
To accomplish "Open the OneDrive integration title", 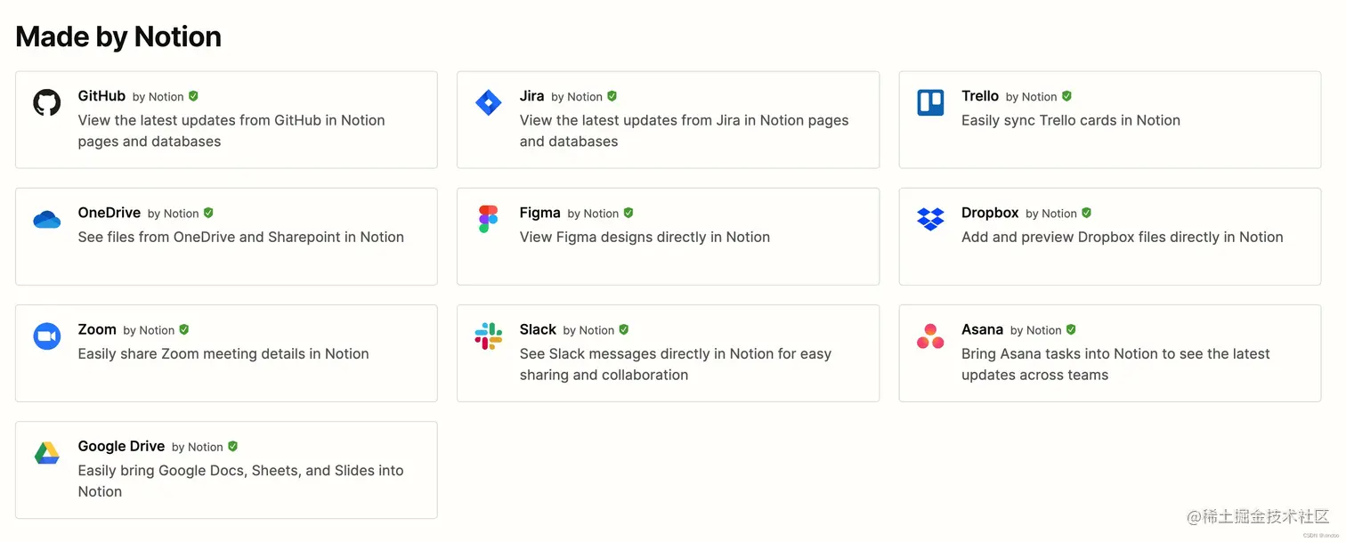I will [109, 213].
